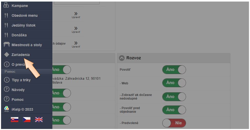Click the Miestnosti a stoly table icon
The width and height of the screenshot is (250, 130).
6,45
